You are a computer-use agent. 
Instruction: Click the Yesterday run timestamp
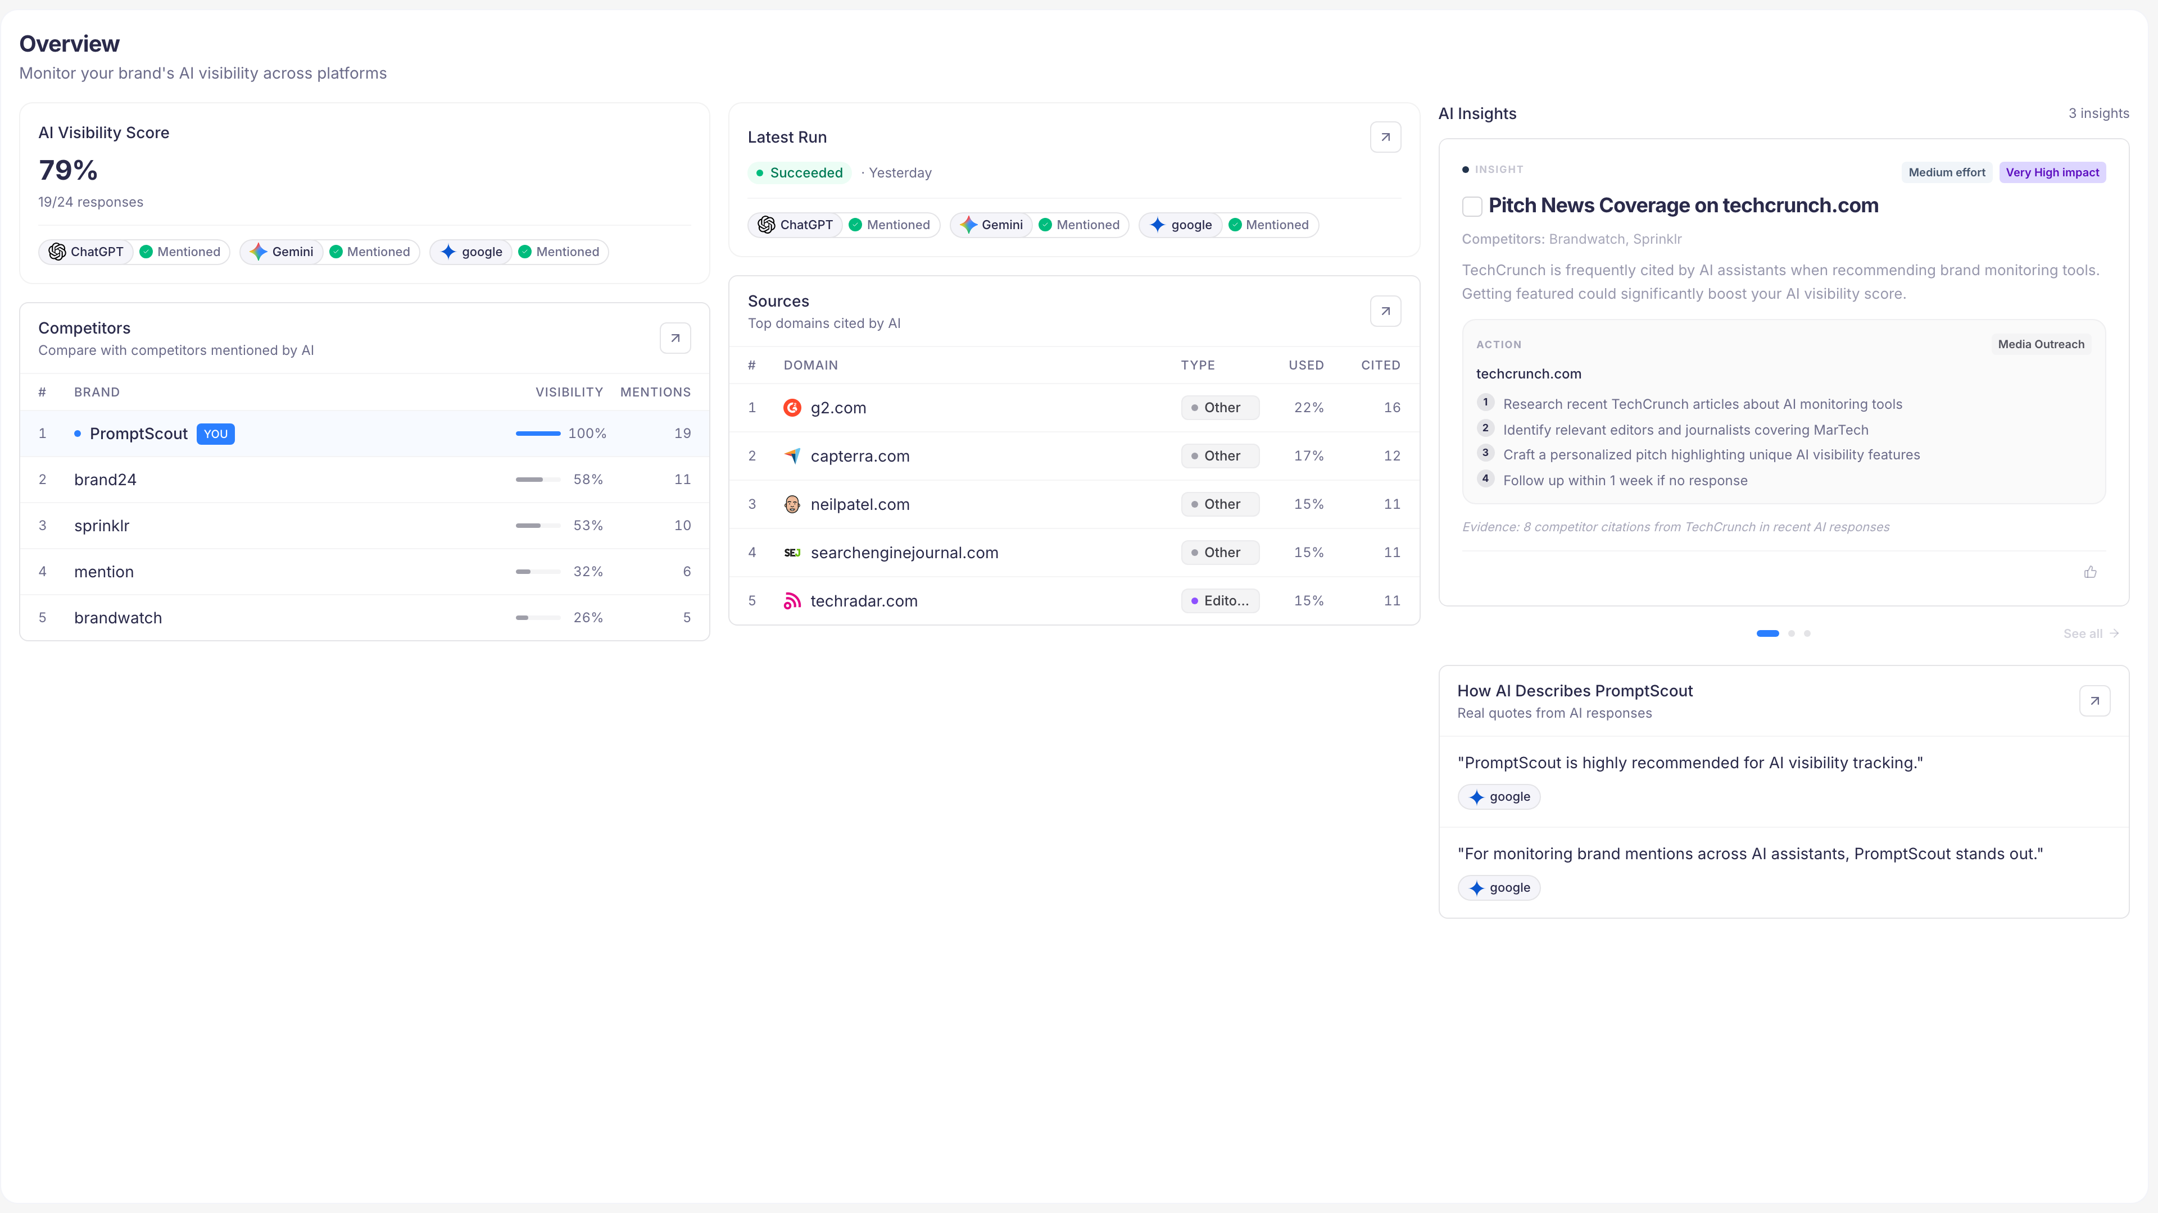click(900, 174)
